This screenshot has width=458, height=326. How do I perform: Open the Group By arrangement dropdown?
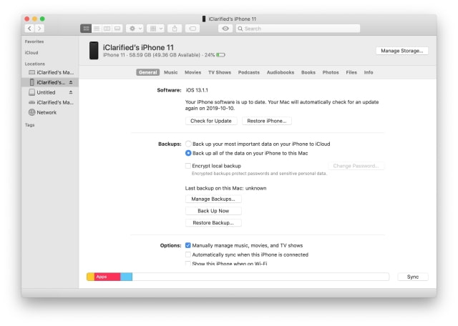pos(155,29)
